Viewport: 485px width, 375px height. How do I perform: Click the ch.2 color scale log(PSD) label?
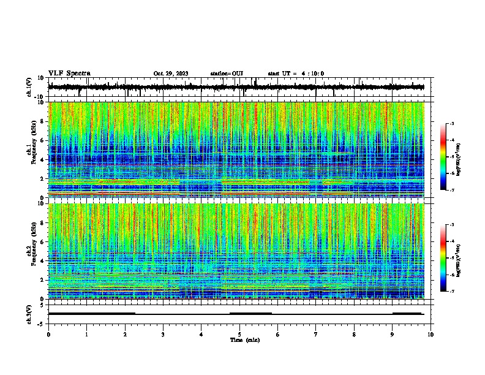coord(458,260)
